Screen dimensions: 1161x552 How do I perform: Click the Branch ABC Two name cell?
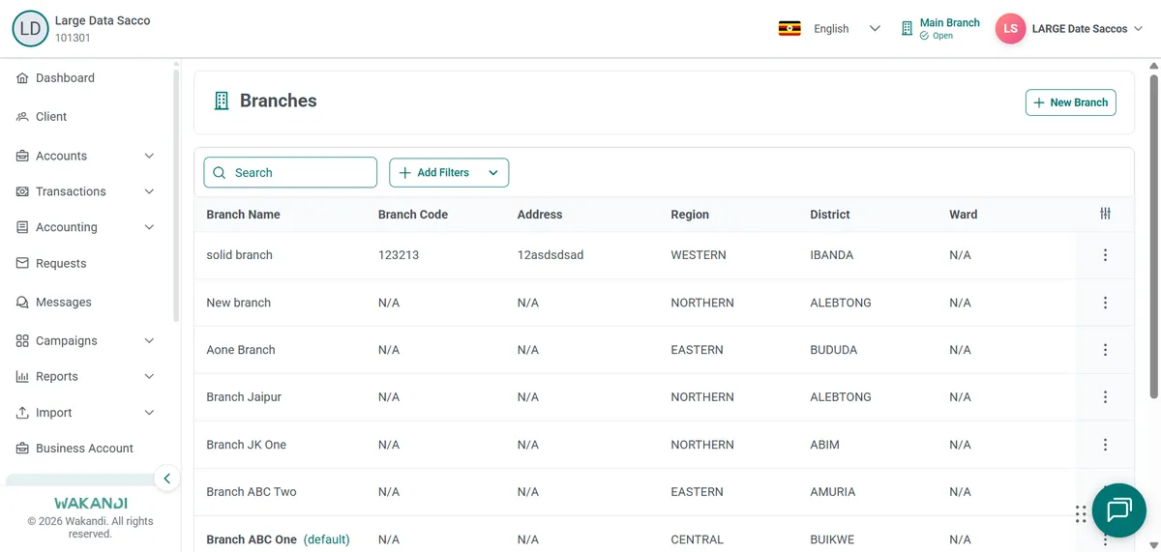(x=252, y=492)
